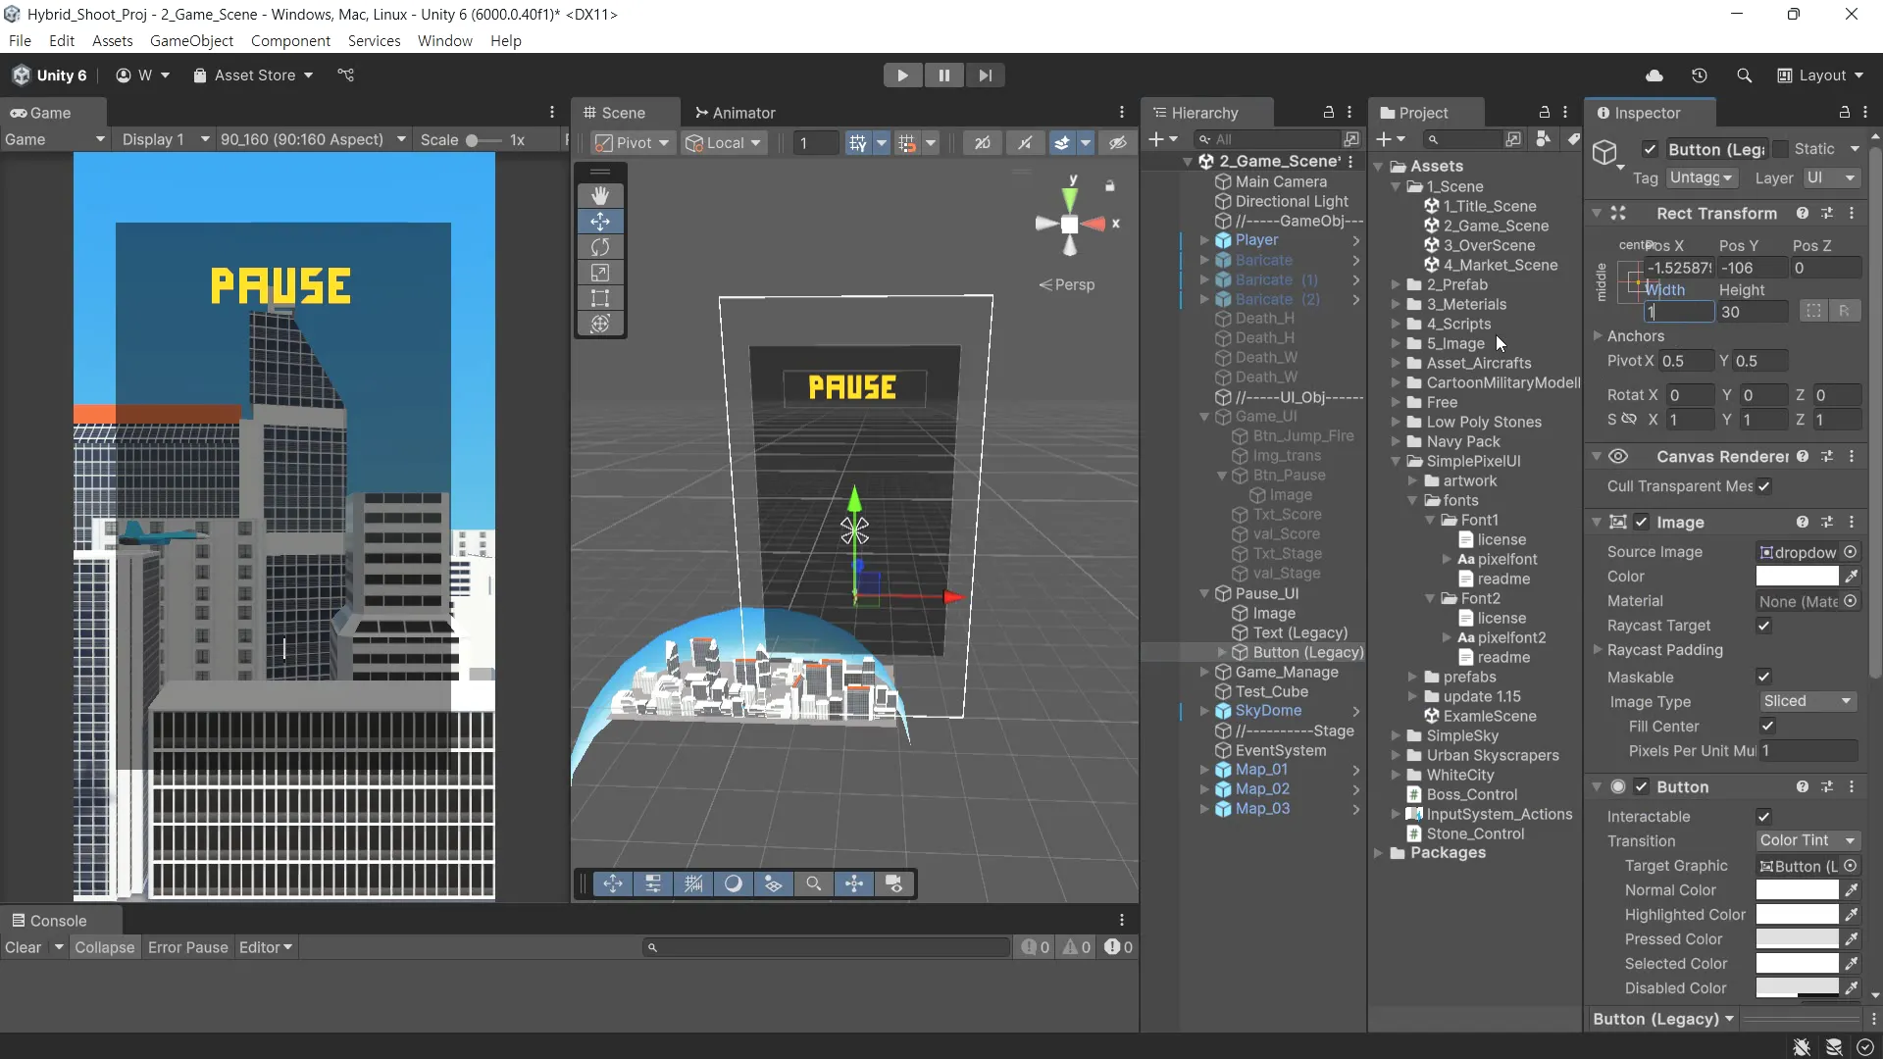The width and height of the screenshot is (1883, 1059).
Task: Open the Unity cloud services icon
Action: (1654, 76)
